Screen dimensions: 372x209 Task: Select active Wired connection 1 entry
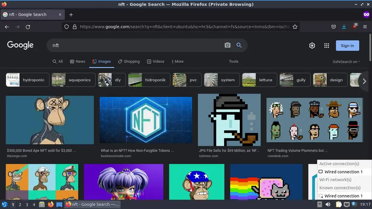coord(344,172)
